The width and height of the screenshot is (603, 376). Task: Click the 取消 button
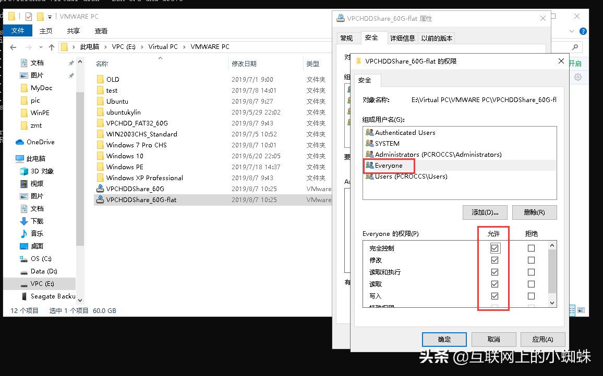tap(493, 340)
